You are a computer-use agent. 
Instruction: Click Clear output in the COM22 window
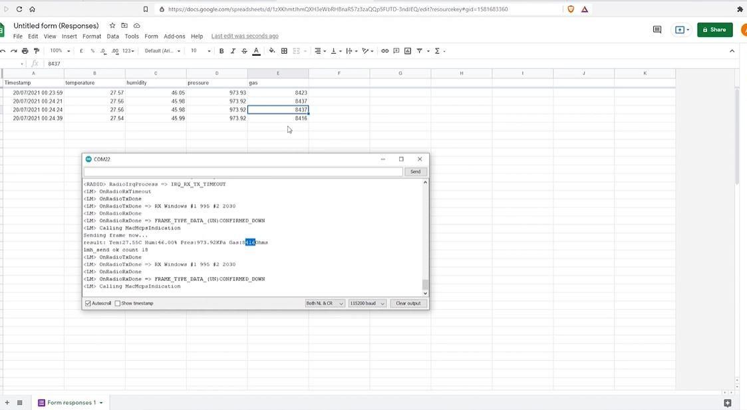(x=408, y=303)
